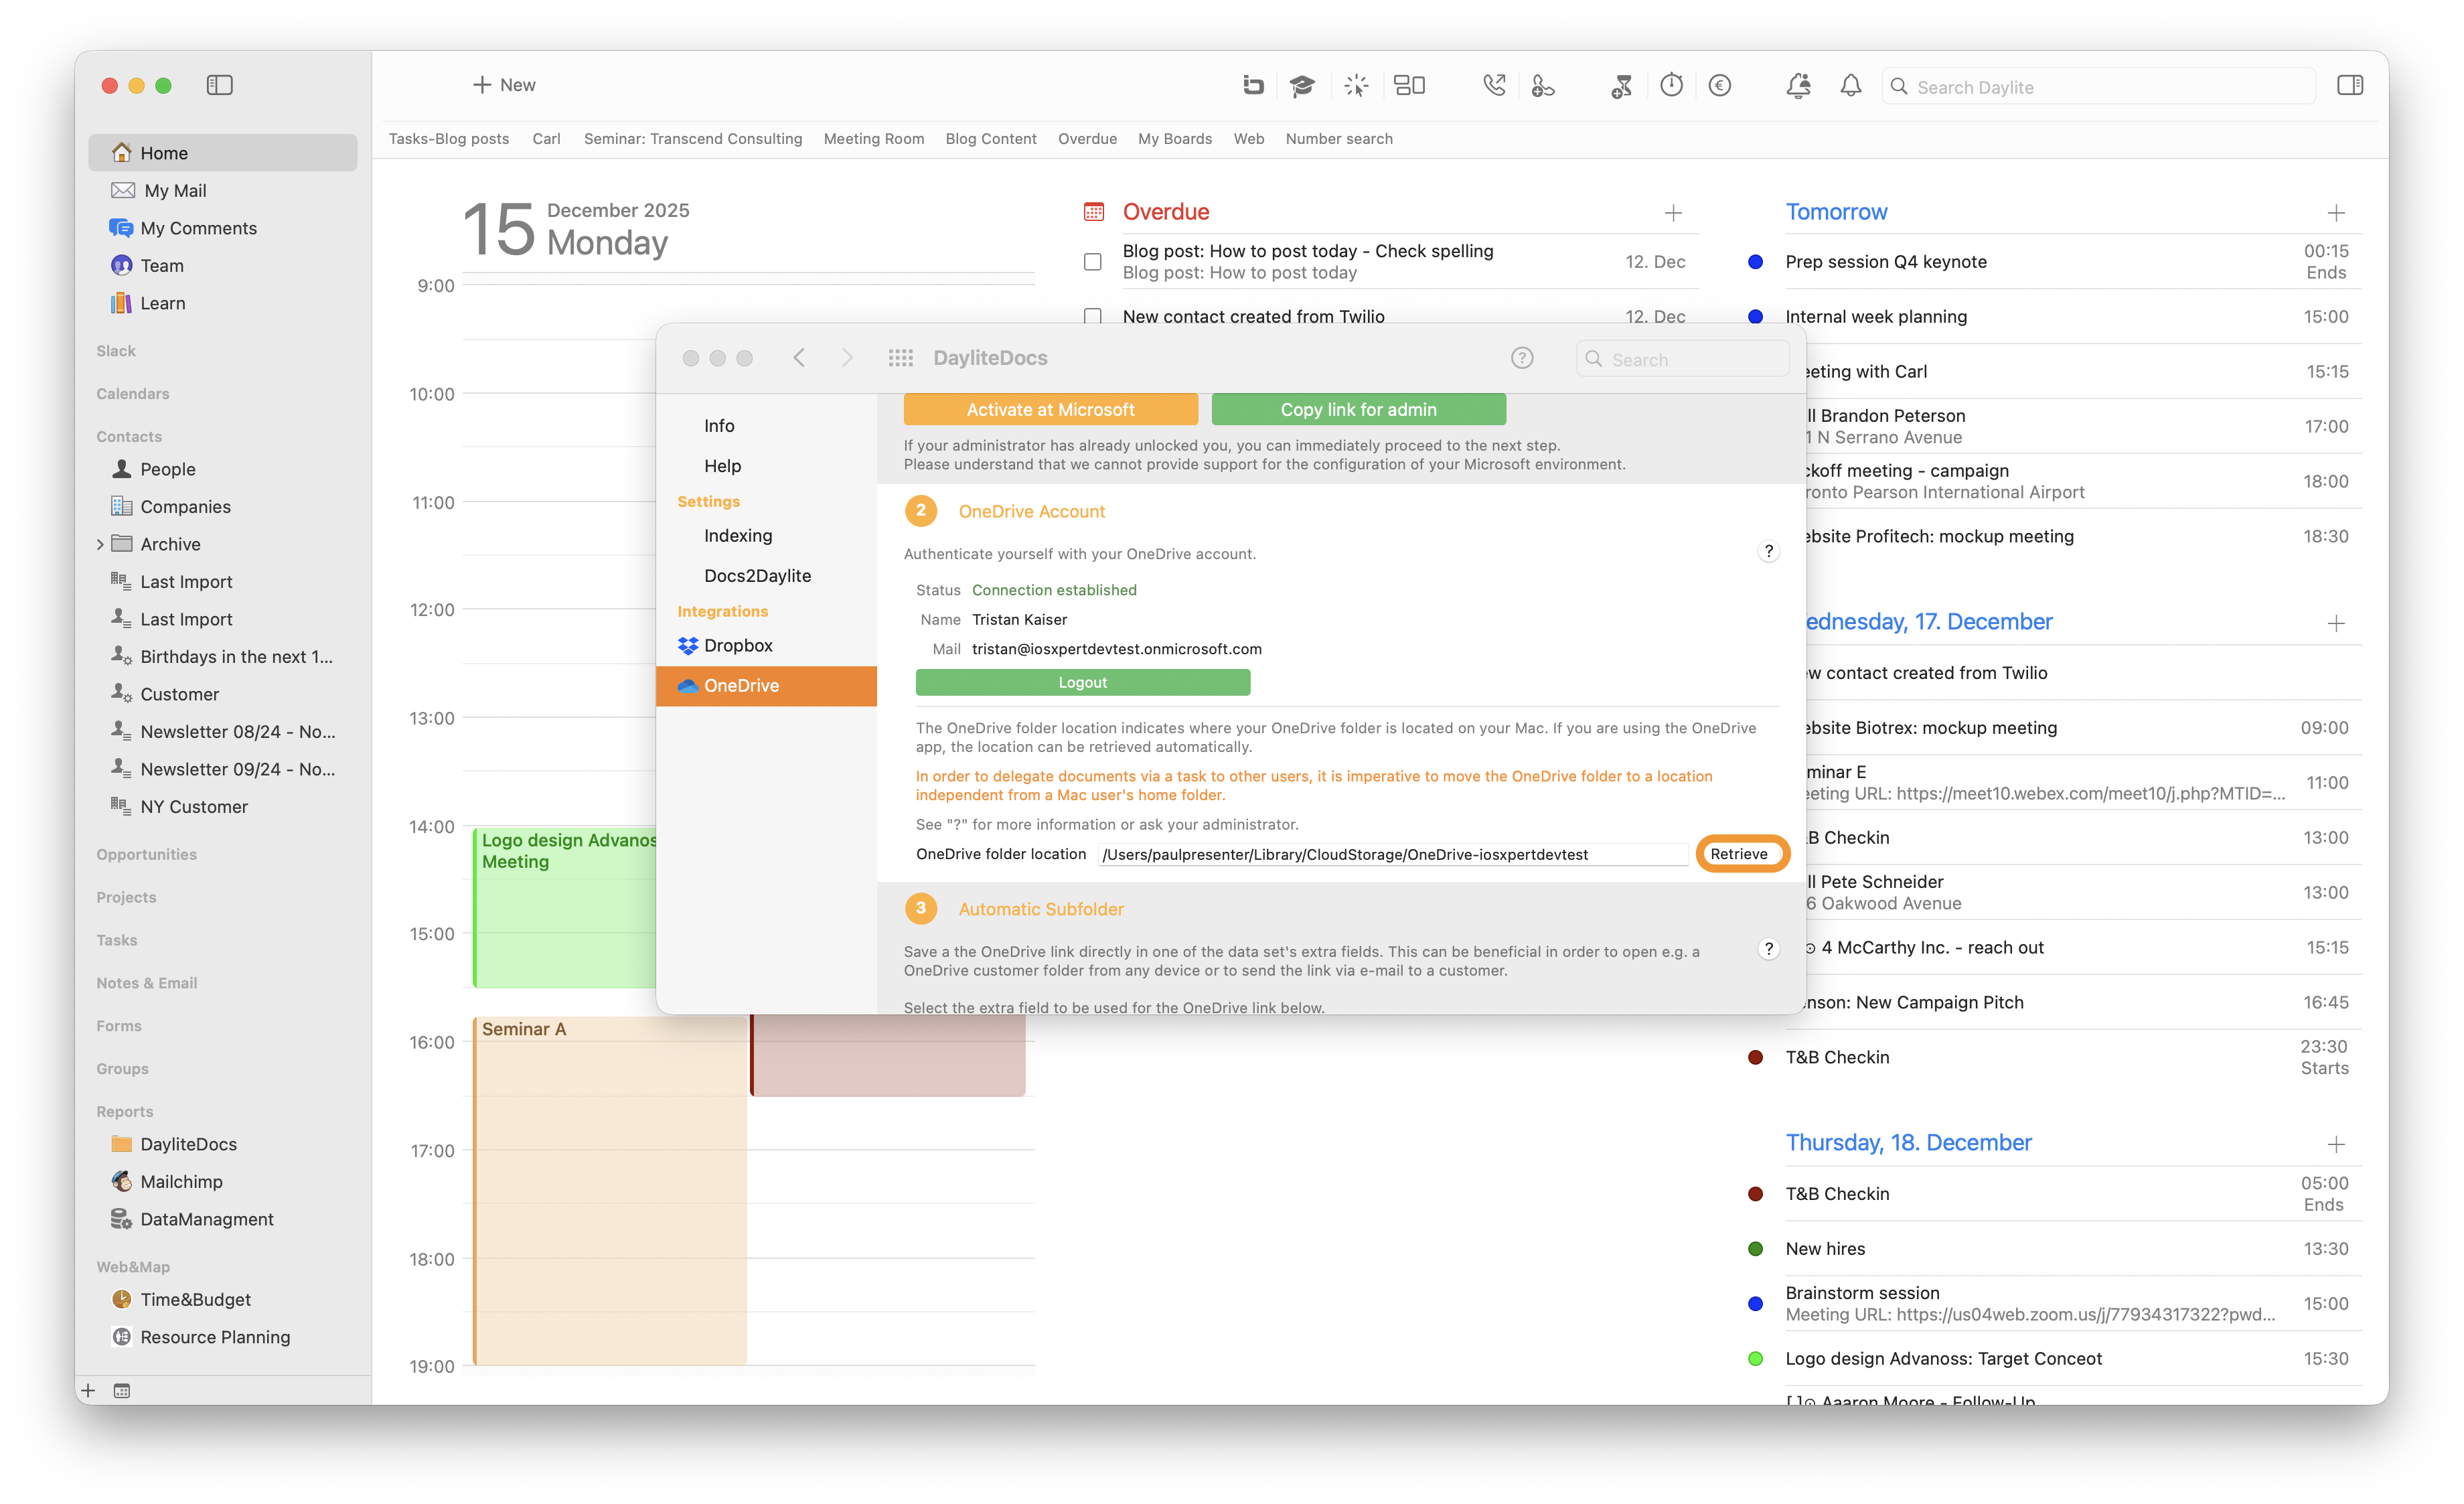Open the graduation cap learning icon
Screen dimensions: 2464x1504
(x=1302, y=85)
